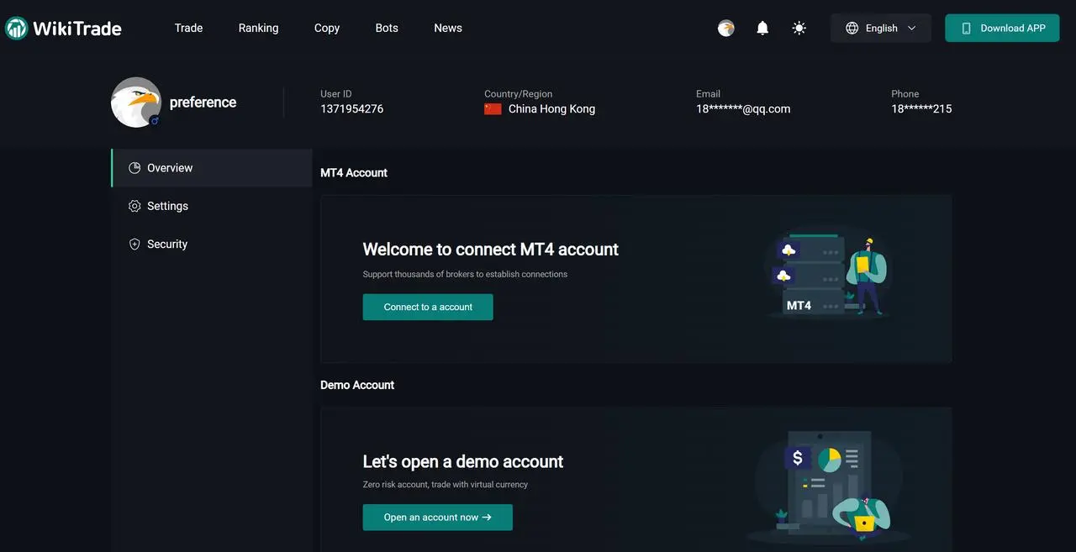The width and height of the screenshot is (1076, 552).
Task: Click the Settings gear icon
Action: pyautogui.click(x=134, y=206)
